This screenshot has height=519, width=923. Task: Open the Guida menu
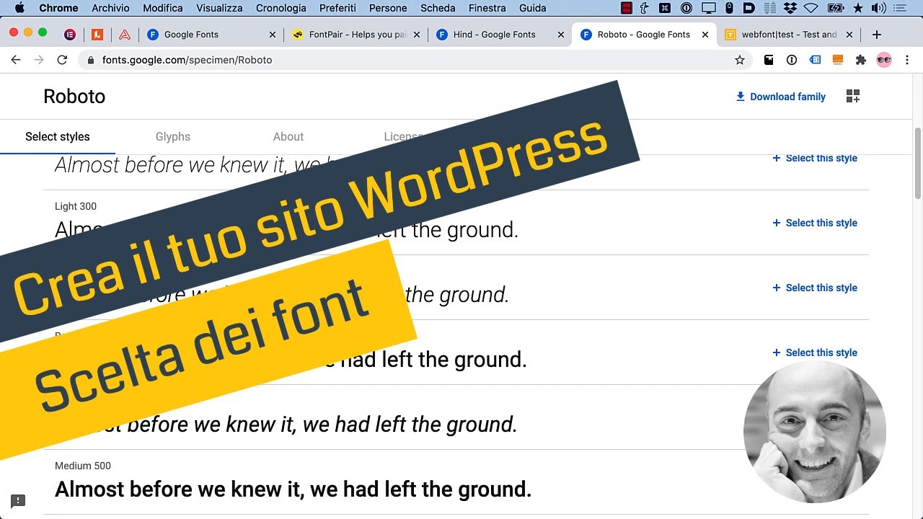(x=533, y=8)
